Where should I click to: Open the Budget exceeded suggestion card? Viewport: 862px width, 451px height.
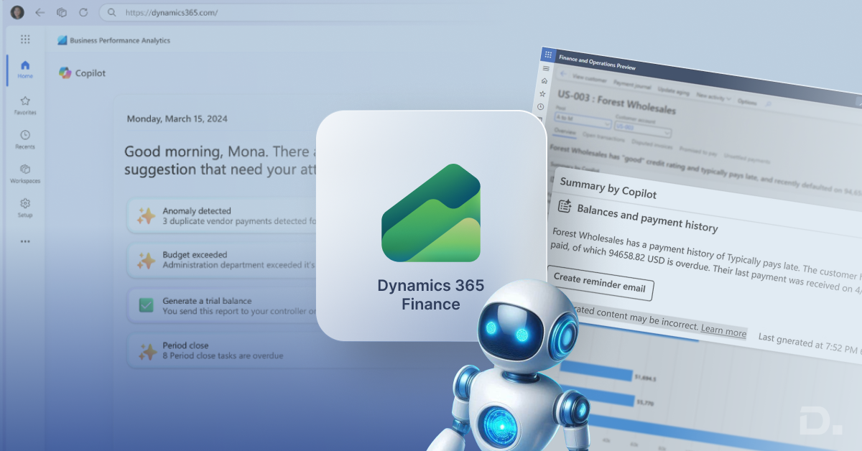tap(222, 260)
